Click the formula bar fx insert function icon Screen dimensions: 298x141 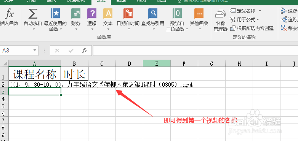tap(85, 51)
